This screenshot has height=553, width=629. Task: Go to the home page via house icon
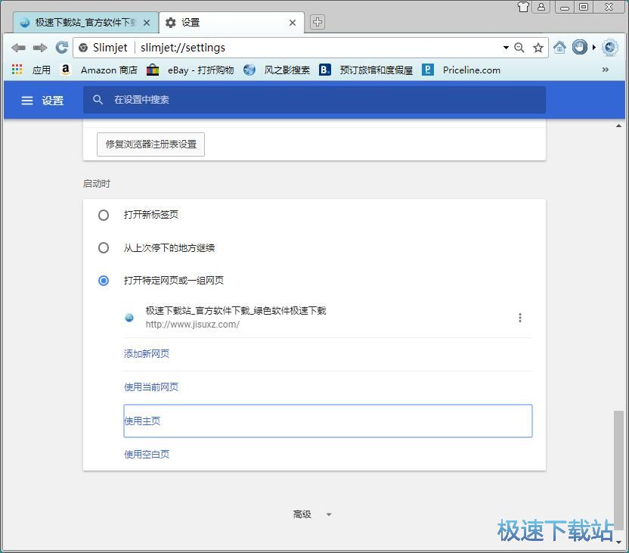(559, 48)
